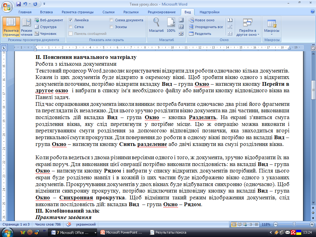Open the Office button menu
The width and height of the screenshot is (316, 237).
click(7, 6)
